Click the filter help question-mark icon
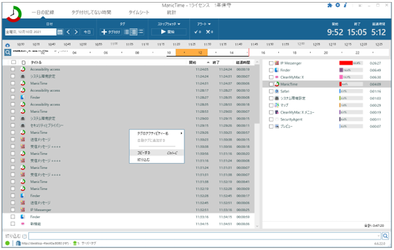The image size is (394, 250). (24, 236)
